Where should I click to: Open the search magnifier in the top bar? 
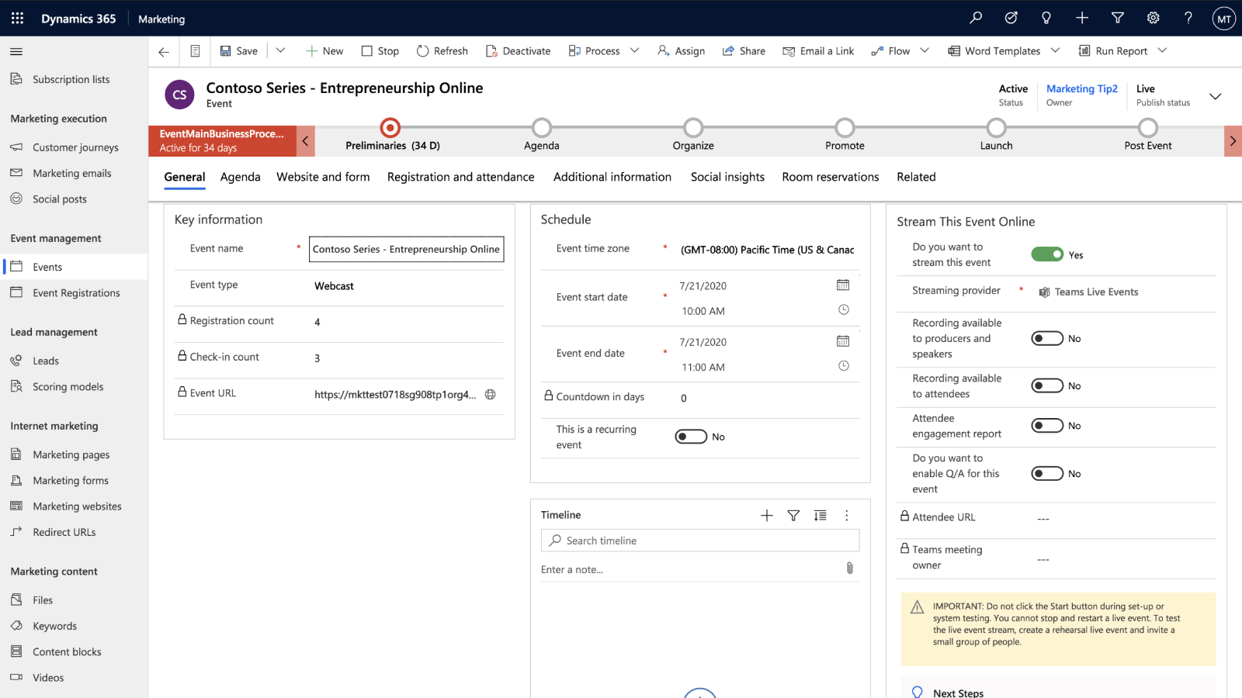coord(976,18)
